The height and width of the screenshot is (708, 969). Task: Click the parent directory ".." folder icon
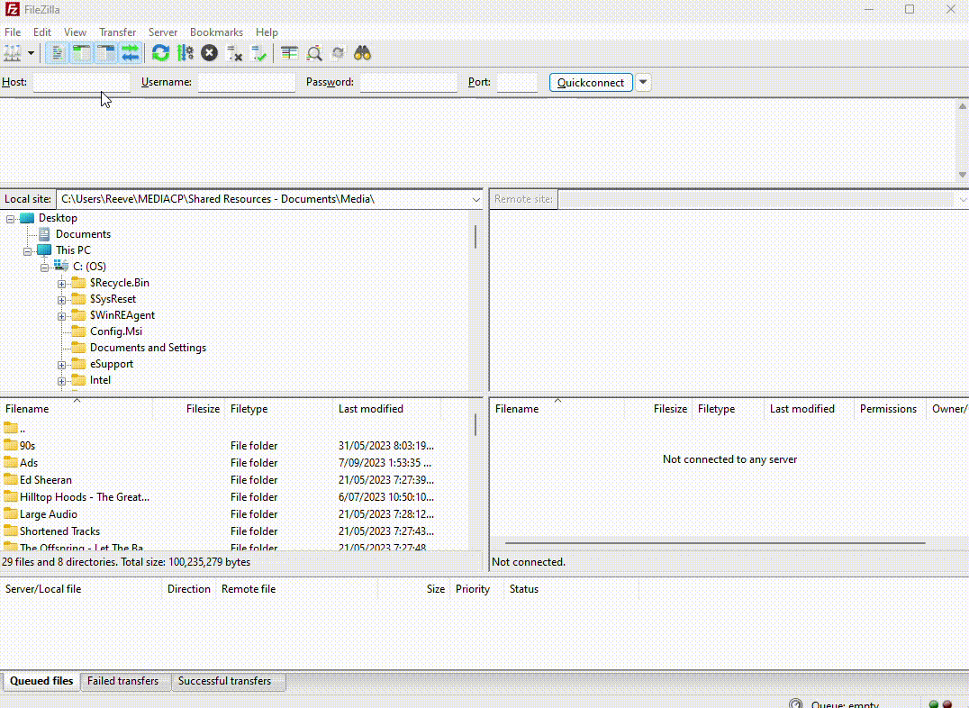11,427
